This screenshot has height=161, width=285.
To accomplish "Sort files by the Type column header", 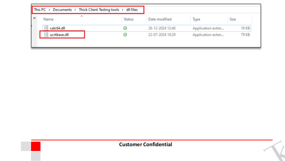I will [x=196, y=19].
